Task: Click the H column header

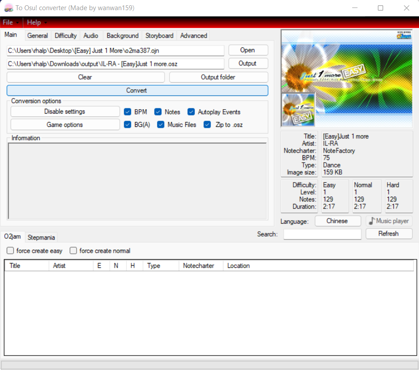Action: (135, 266)
